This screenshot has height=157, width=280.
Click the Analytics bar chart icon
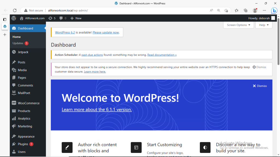14,119
